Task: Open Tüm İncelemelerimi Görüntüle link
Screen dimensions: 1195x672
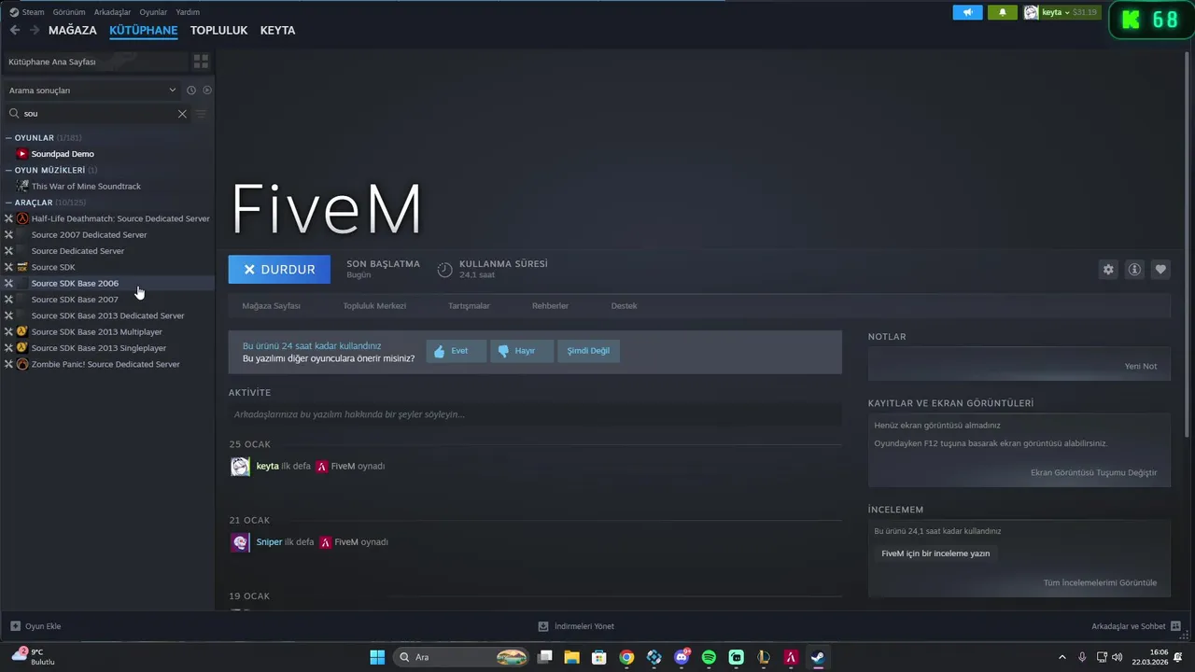Action: click(x=1100, y=582)
